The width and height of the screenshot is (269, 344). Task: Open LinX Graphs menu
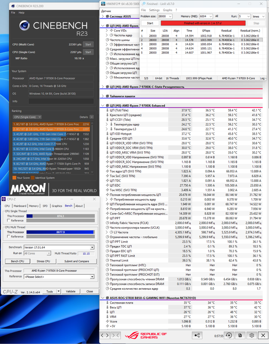point(167,10)
